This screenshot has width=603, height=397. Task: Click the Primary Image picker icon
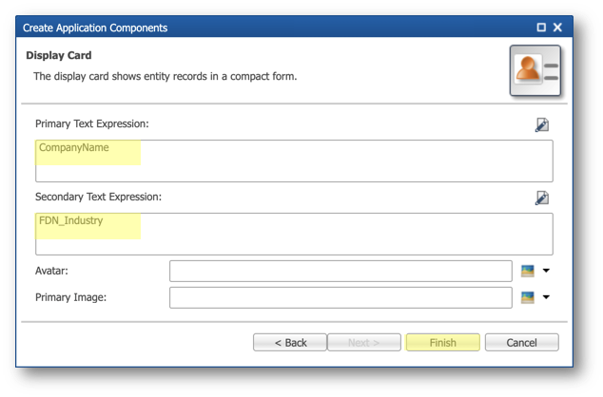pyautogui.click(x=527, y=297)
